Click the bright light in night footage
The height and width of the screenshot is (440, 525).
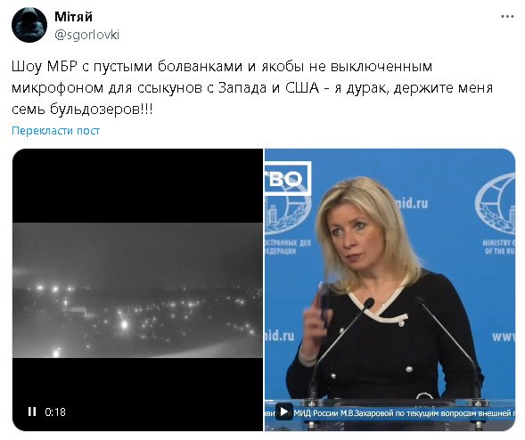(x=124, y=324)
